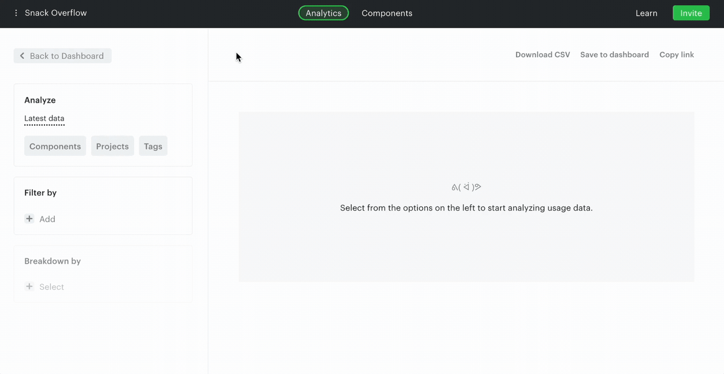This screenshot has height=374, width=724.
Task: Select the Tags source under Analyze
Action: [x=153, y=146]
